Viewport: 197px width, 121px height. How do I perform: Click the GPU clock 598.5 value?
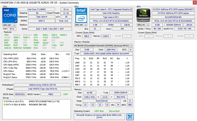tap(87, 36)
